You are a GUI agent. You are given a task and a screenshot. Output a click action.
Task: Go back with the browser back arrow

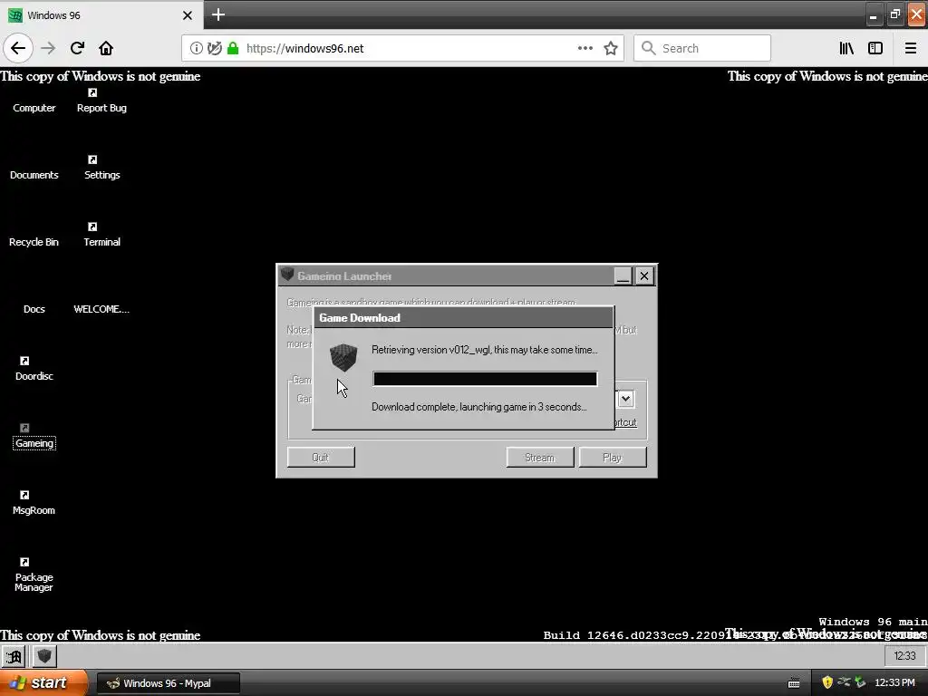click(18, 48)
